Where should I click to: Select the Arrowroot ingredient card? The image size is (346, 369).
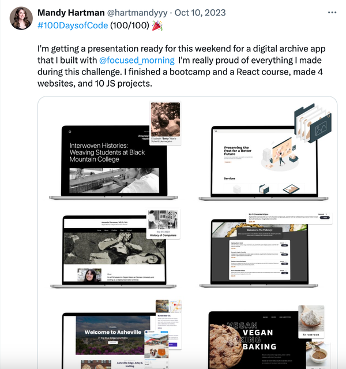pos(311,322)
